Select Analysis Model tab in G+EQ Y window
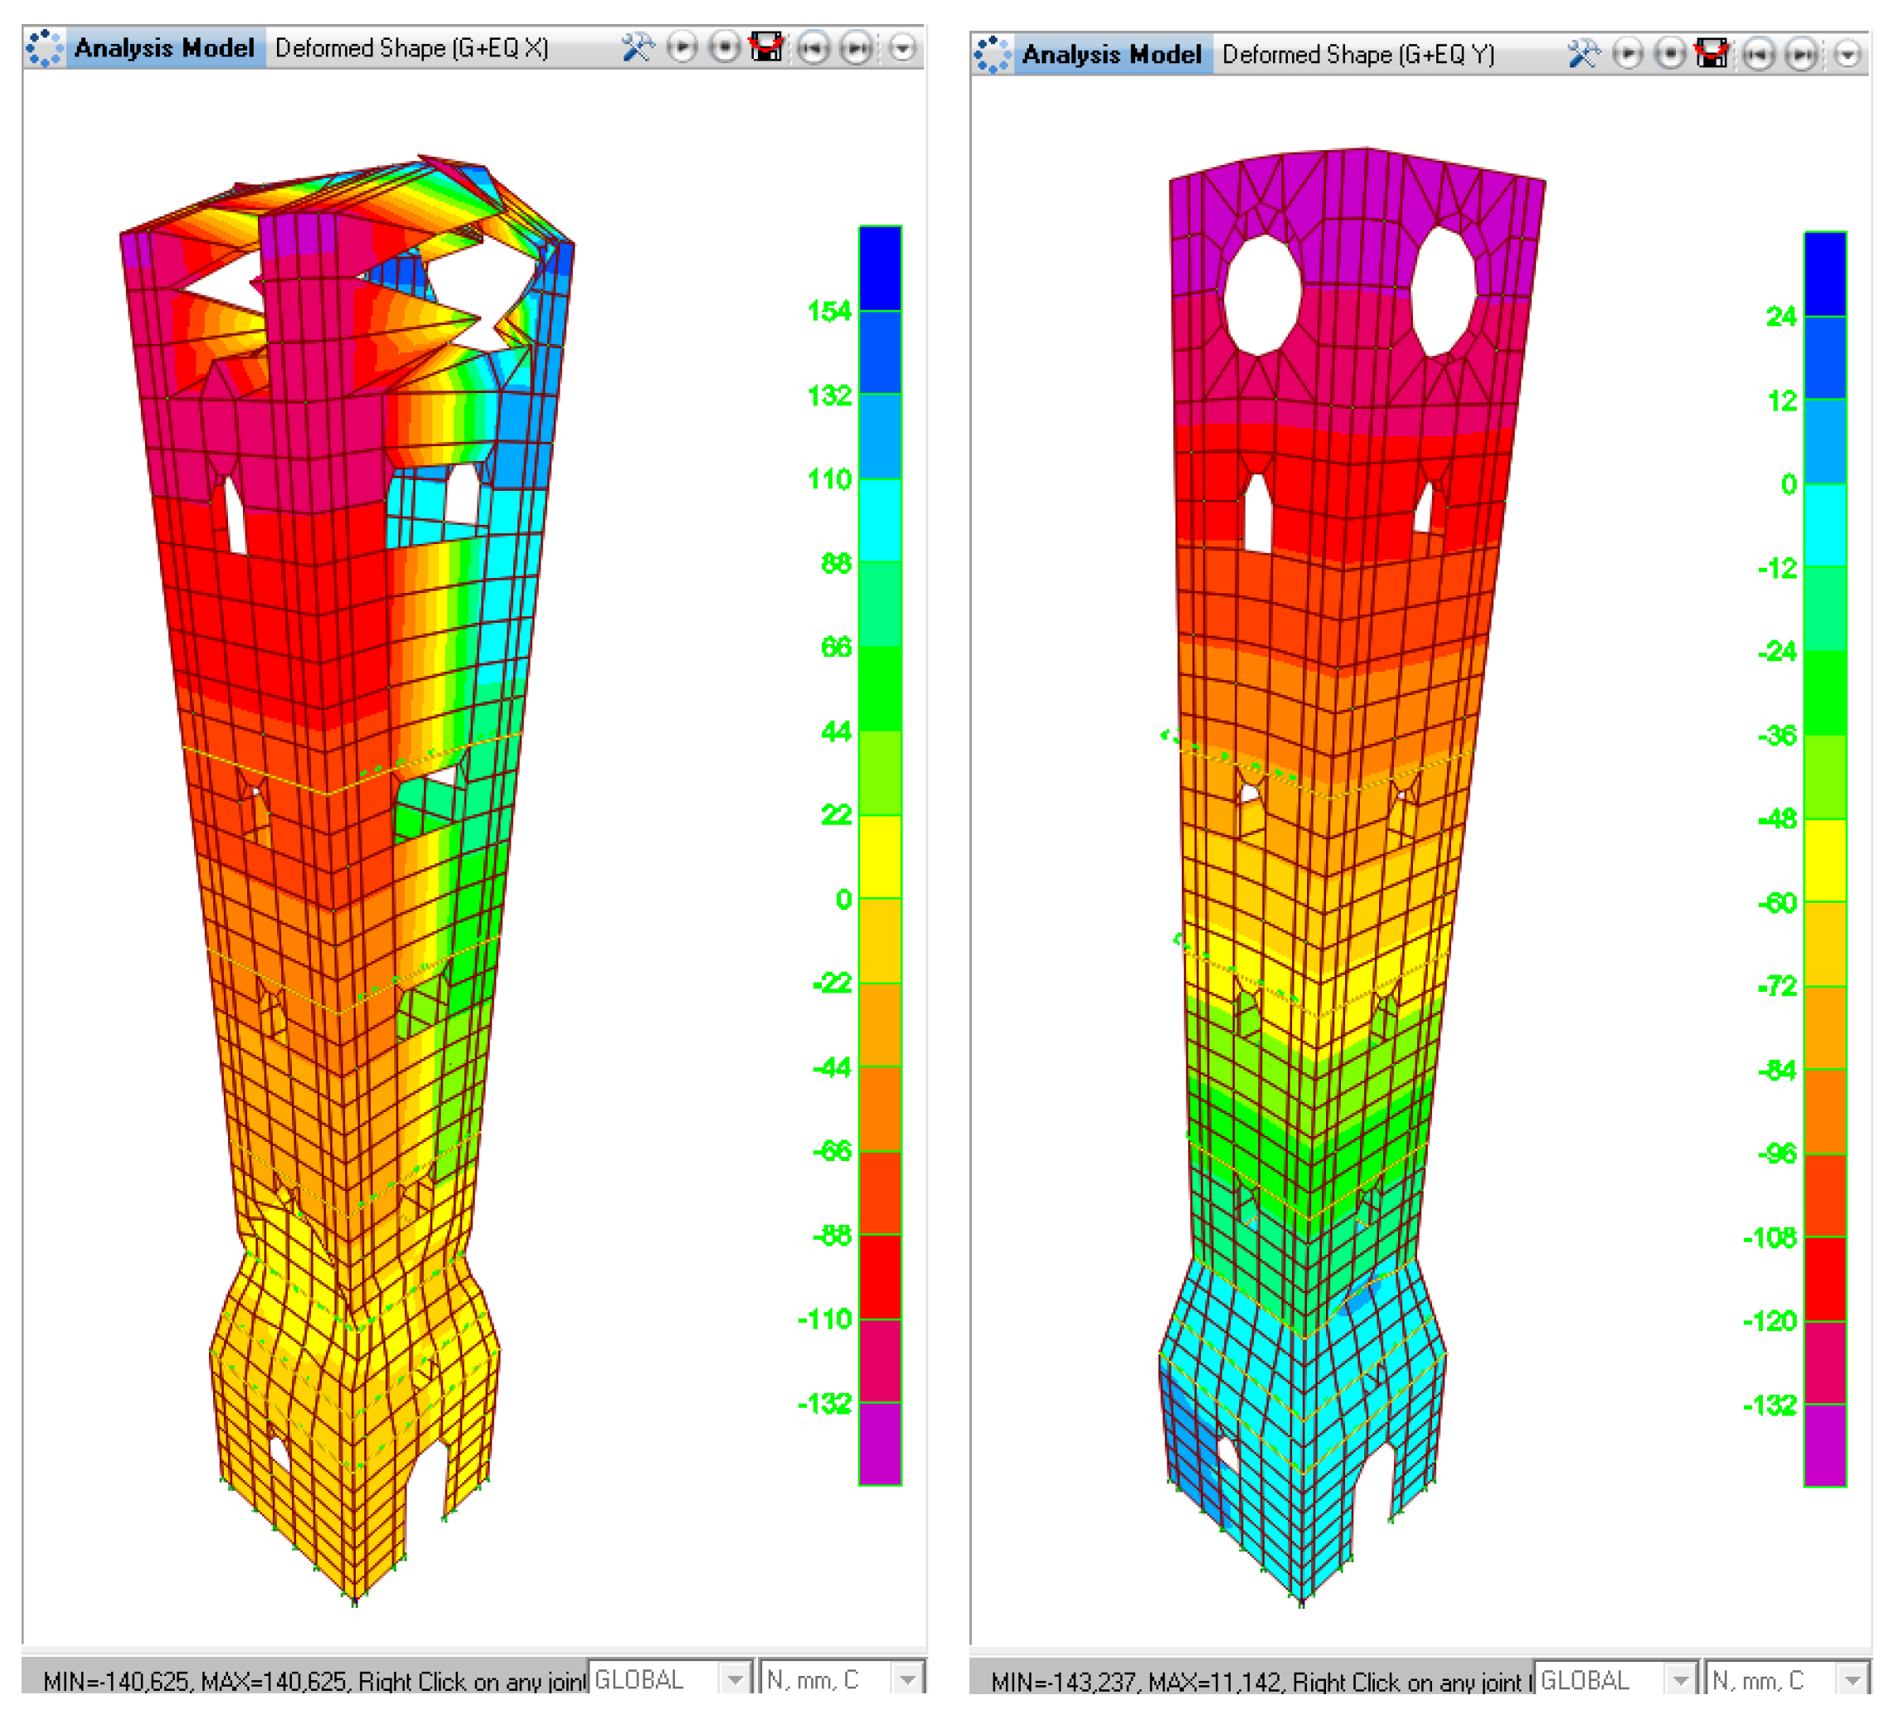Viewport: 1894px width, 1729px height. (1112, 55)
